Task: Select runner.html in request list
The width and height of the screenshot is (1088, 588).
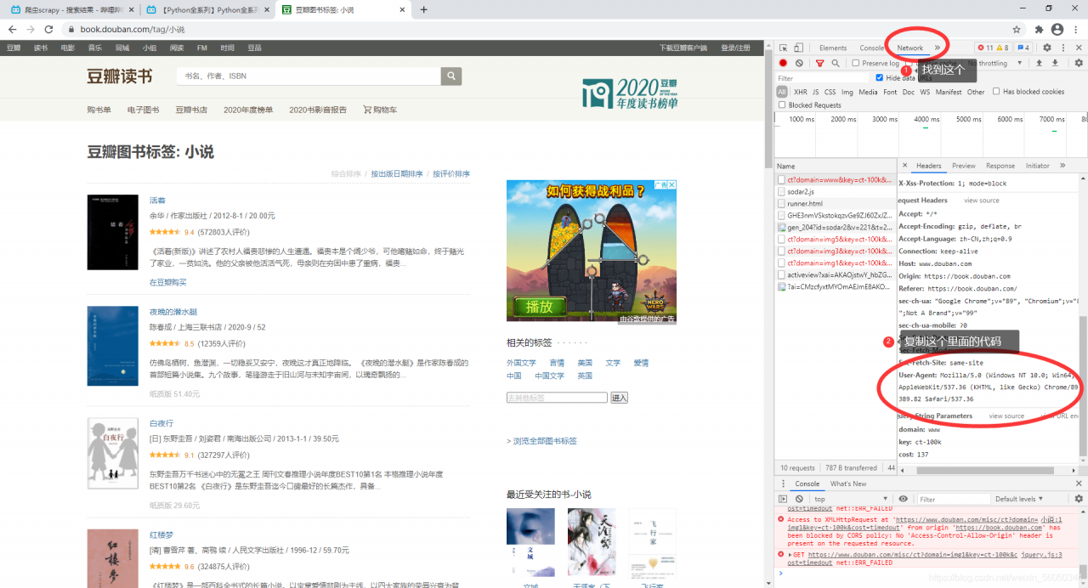Action: [x=836, y=204]
